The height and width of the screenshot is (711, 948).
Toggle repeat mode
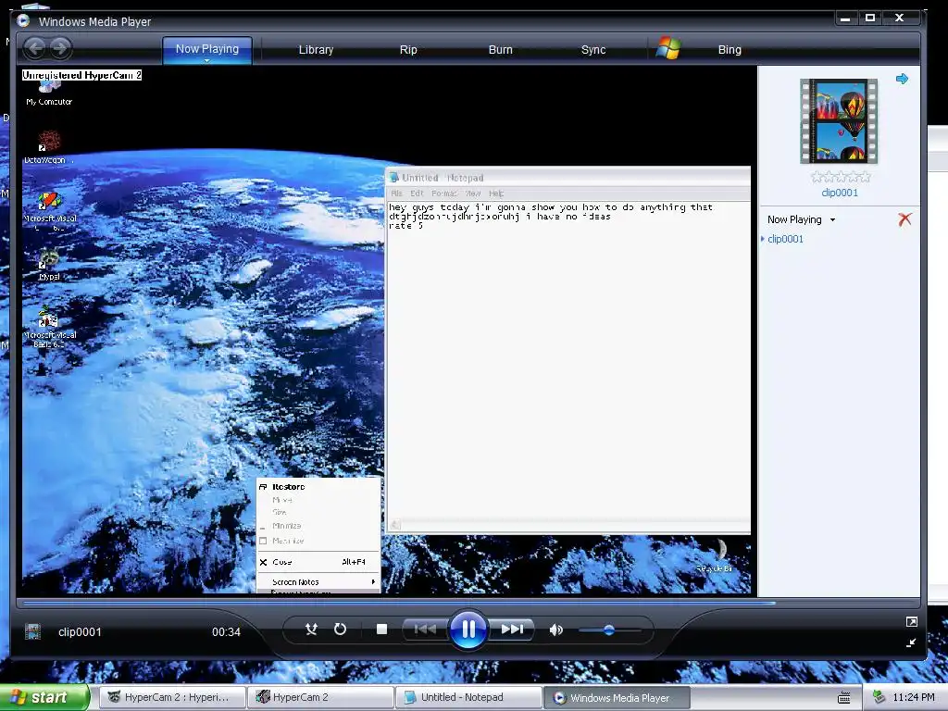(341, 630)
